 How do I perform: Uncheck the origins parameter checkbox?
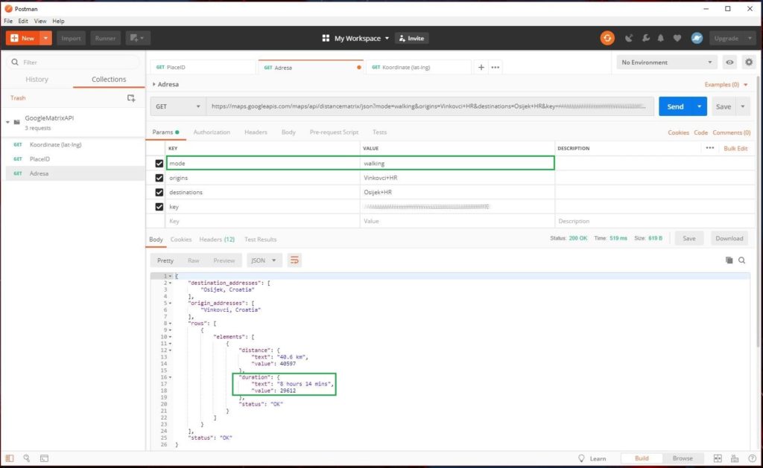click(159, 178)
